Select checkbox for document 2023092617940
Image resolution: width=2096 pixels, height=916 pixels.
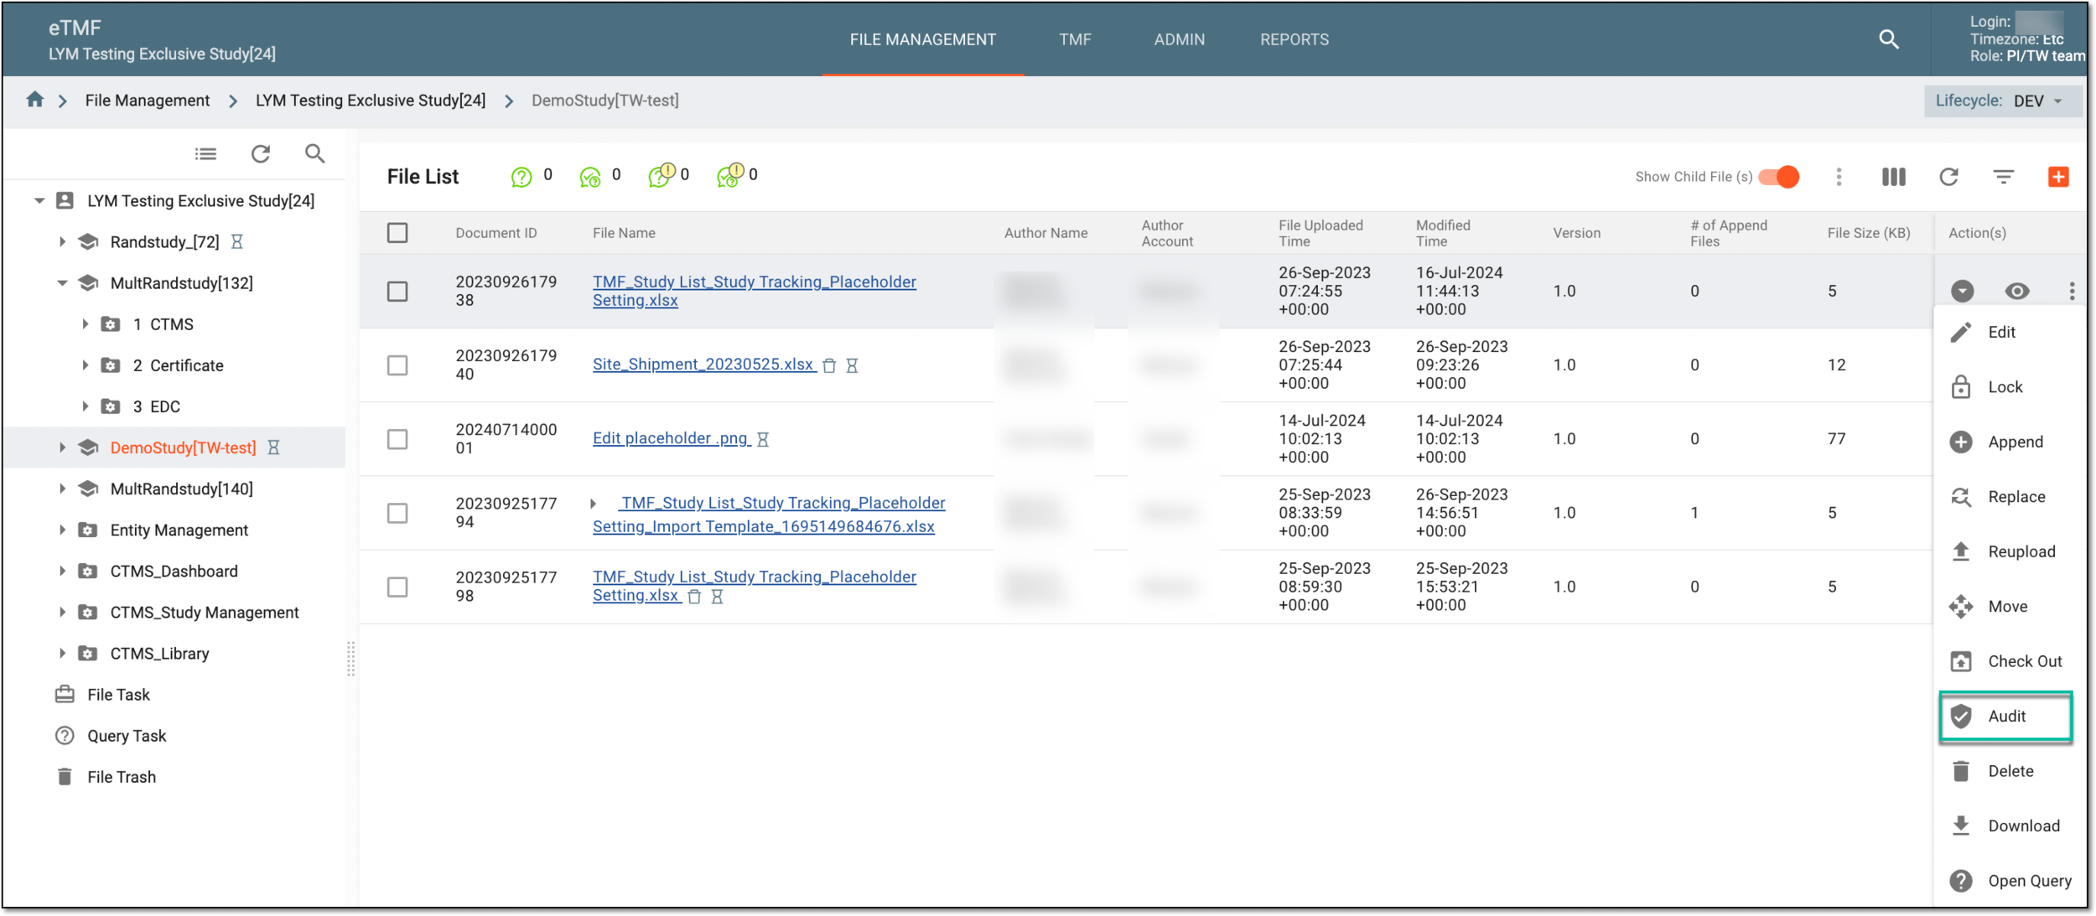[397, 365]
